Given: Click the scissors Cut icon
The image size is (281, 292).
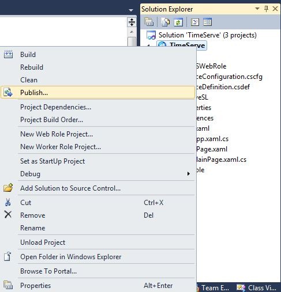Looking at the screenshot, I should (8, 203).
